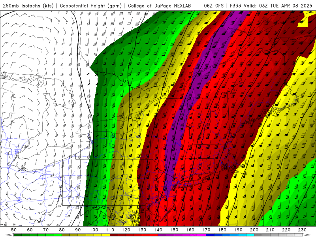
Task: Click the cyan swatch just before 200
Action: (250, 235)
